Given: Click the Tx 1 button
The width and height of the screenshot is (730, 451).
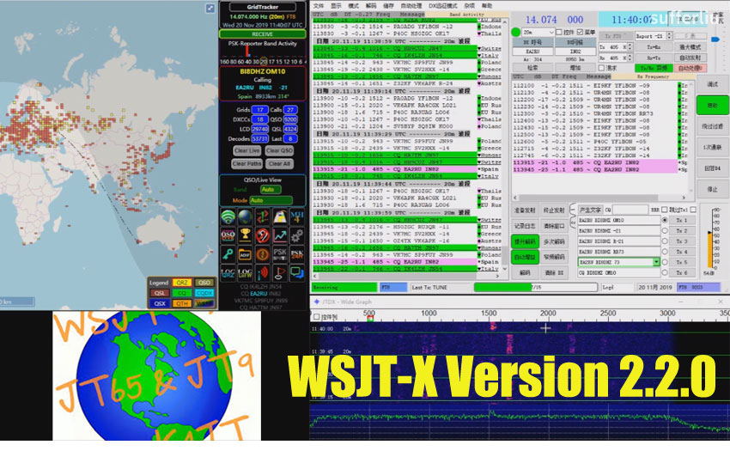Looking at the screenshot, I should tap(682, 220).
